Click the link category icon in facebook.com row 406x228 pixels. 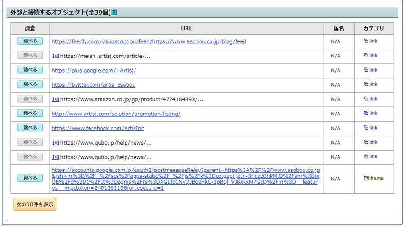coord(366,128)
